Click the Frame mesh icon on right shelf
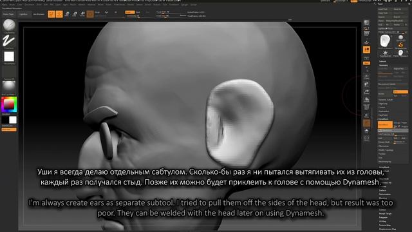 (366, 77)
